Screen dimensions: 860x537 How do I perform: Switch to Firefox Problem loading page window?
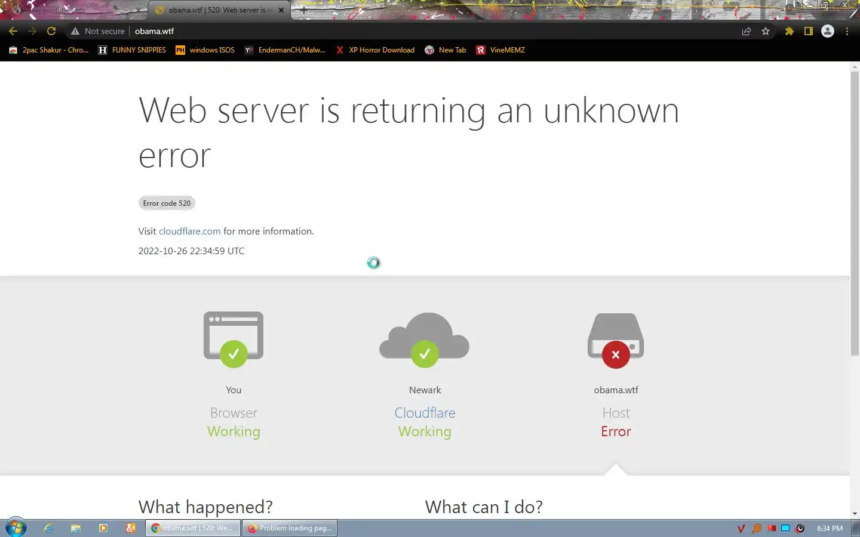click(290, 528)
